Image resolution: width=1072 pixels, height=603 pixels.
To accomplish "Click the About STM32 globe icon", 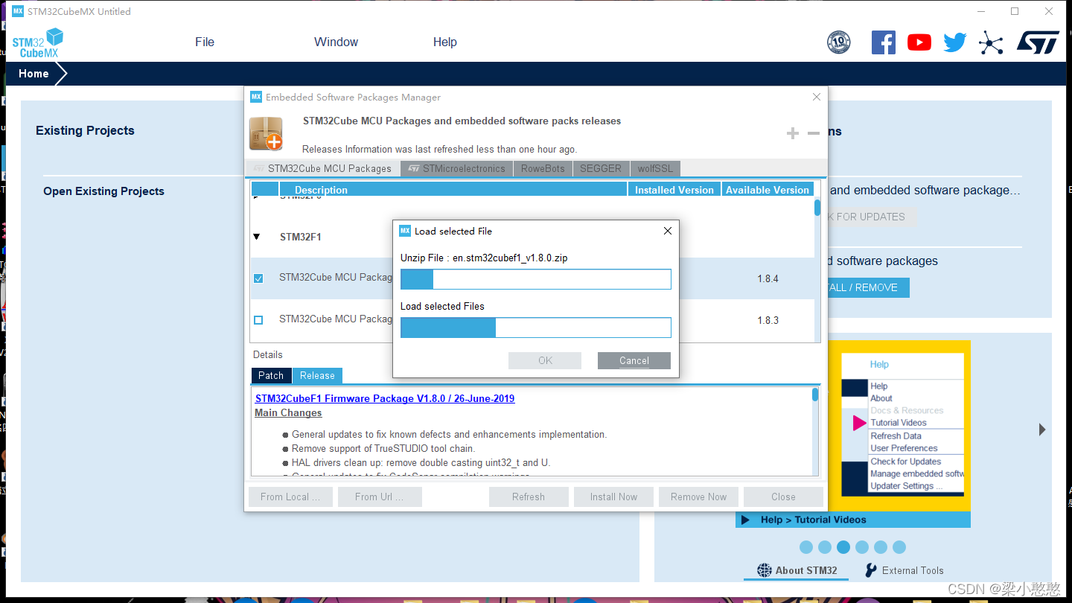I will pos(765,570).
